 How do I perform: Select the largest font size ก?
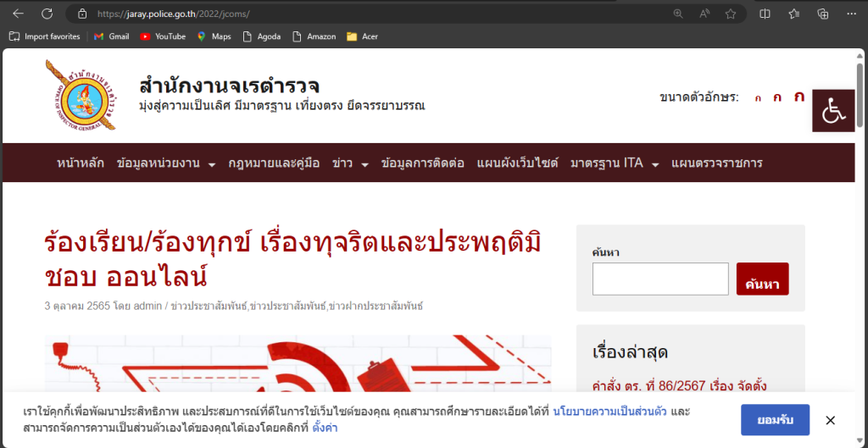coord(798,97)
